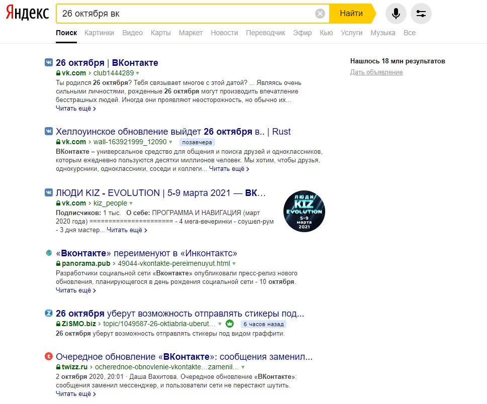Open 'Очередное обновление «ВКонтакте»' result title

coord(184,357)
